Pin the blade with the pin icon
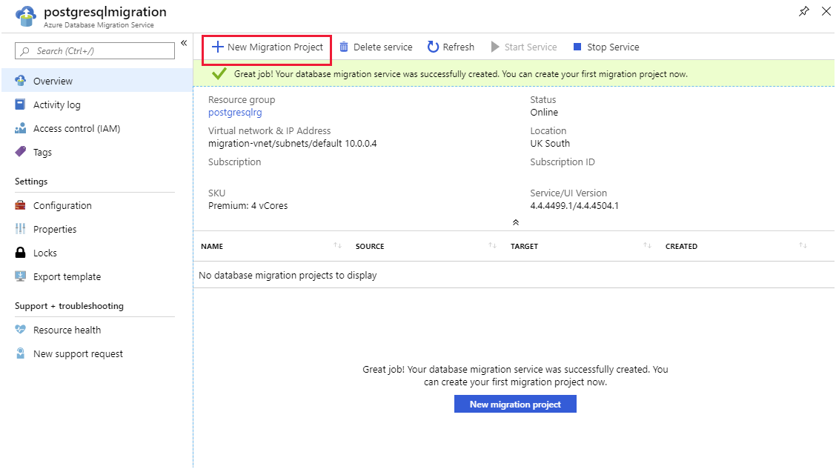This screenshot has height=469, width=836. click(804, 11)
